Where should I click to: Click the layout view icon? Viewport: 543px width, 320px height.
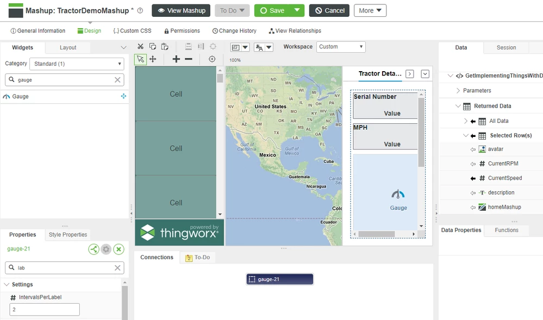click(x=235, y=47)
